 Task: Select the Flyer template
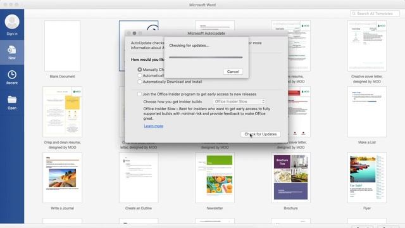tap(367, 177)
